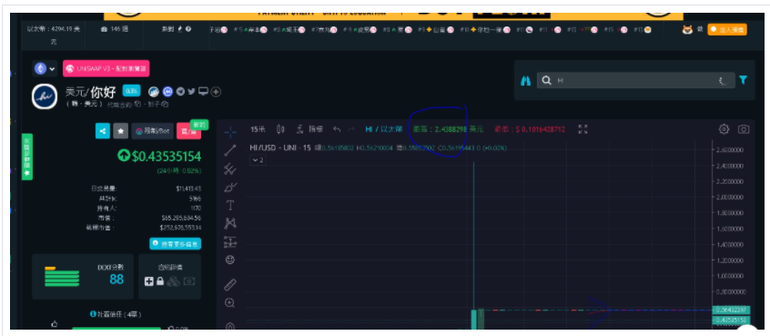Toggle HI / Ethereum price pair

click(383, 129)
